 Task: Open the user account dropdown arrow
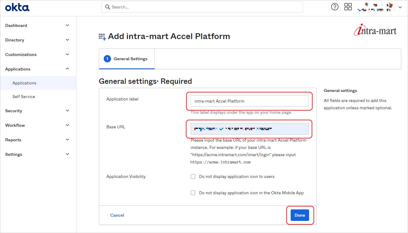[400, 7]
